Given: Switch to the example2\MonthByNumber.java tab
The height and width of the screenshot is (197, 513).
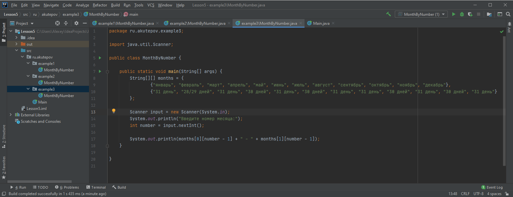Looking at the screenshot, I should coord(197,23).
